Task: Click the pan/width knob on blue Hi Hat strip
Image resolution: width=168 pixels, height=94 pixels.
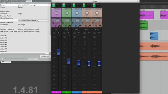Action: pos(77,13)
